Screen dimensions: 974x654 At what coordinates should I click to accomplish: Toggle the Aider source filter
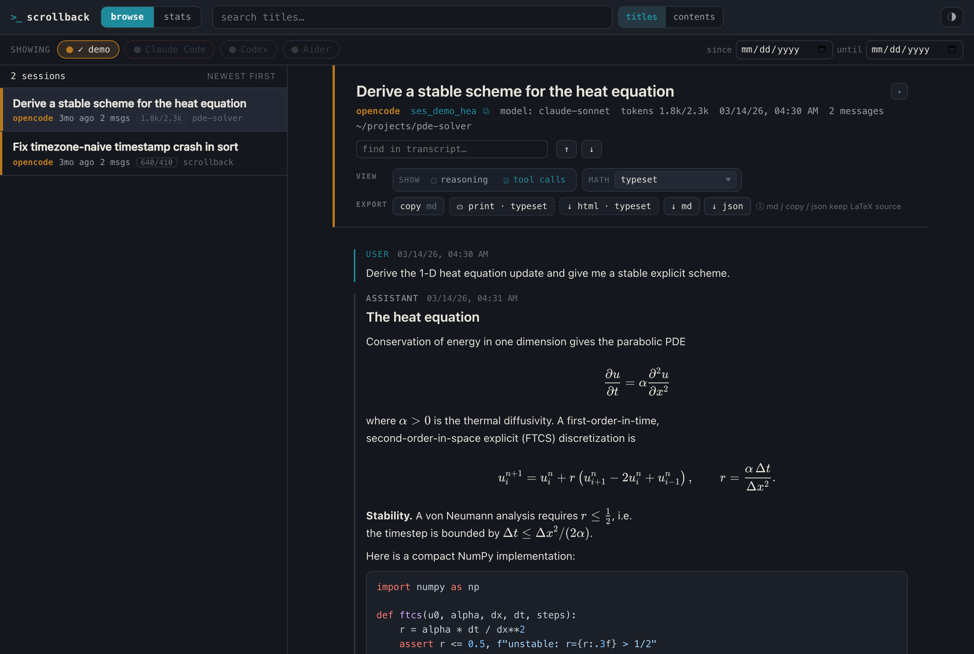pyautogui.click(x=311, y=50)
